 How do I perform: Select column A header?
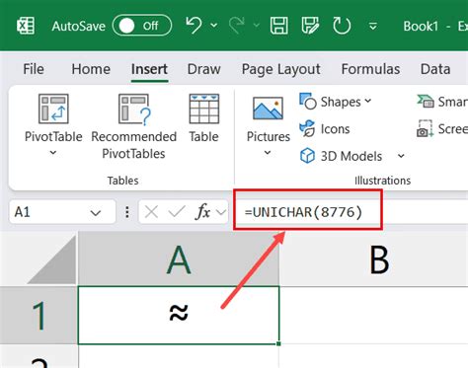pyautogui.click(x=179, y=258)
